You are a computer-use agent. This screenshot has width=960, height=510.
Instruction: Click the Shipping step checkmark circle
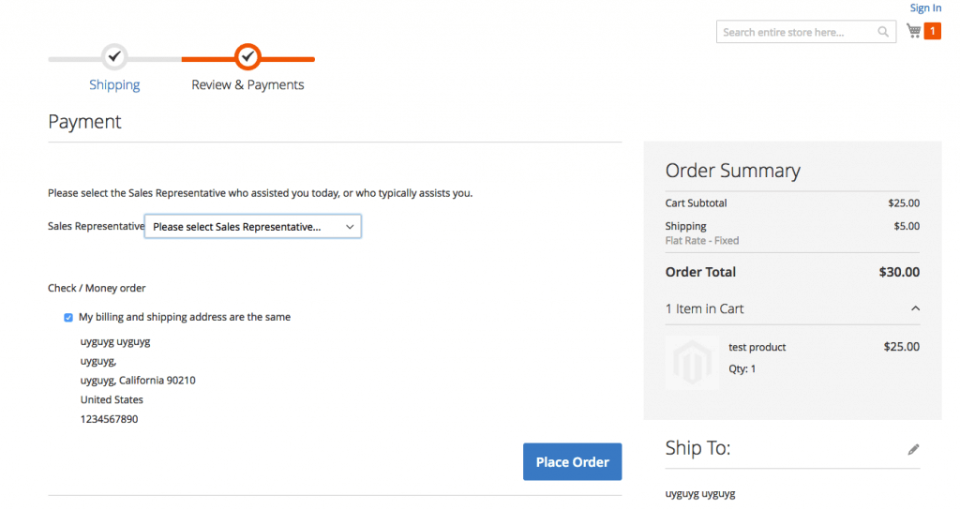[x=114, y=57]
